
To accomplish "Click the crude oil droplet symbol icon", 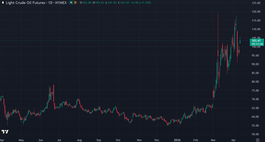I will point(3,3).
